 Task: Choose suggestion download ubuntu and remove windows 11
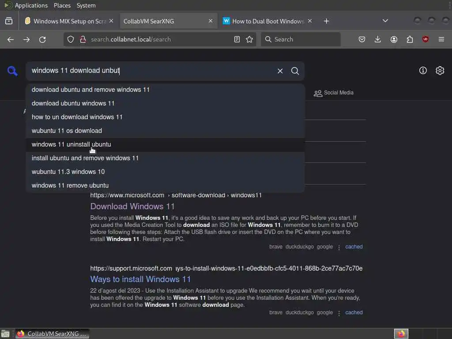tap(165, 90)
